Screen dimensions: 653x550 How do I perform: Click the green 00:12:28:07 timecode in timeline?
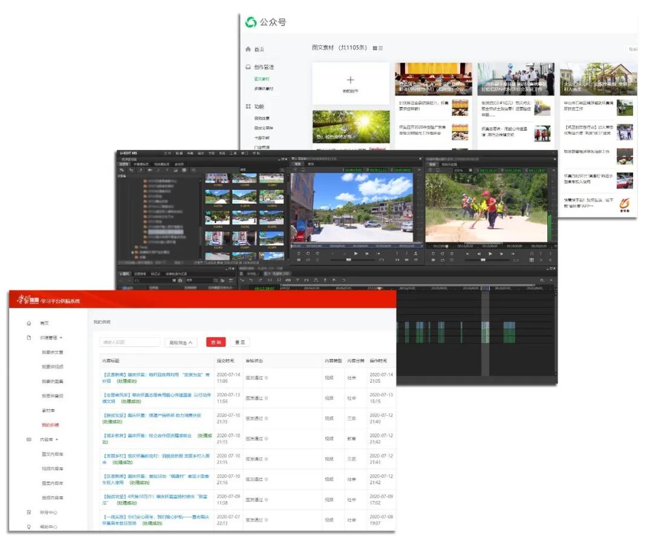[x=264, y=288]
